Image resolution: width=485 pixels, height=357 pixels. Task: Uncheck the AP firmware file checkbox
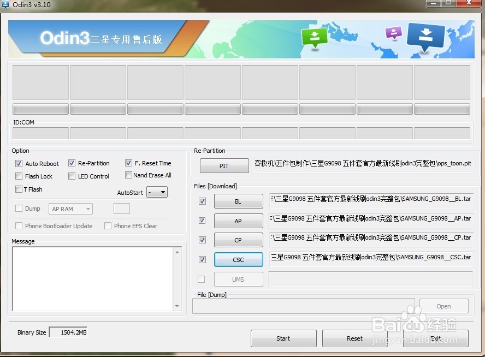point(202,221)
